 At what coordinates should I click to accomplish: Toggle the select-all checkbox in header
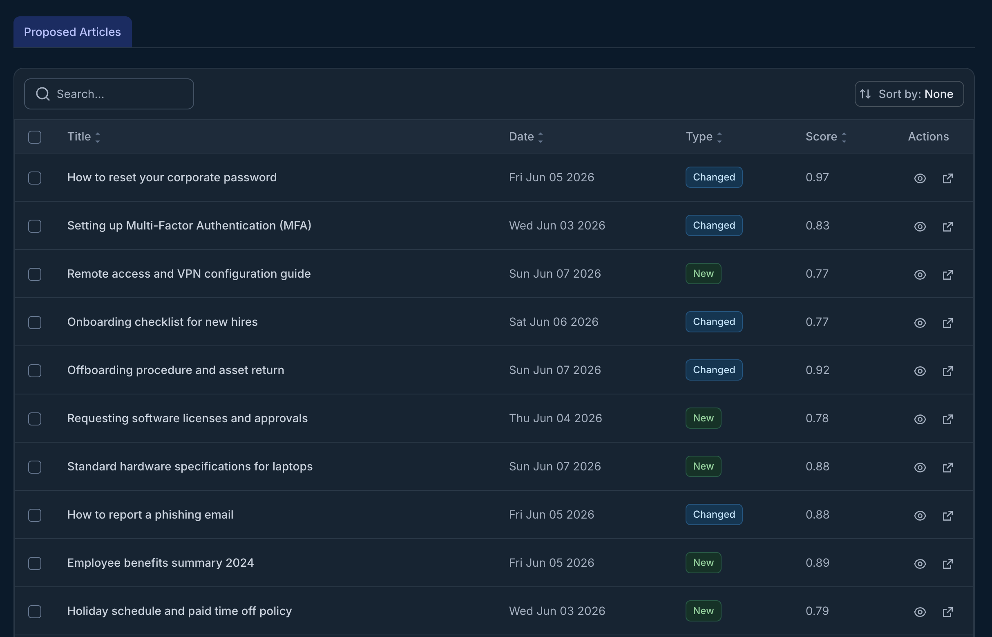click(35, 137)
